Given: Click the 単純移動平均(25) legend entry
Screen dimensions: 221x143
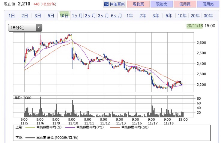Looking at the screenshot, I should click(90, 127).
